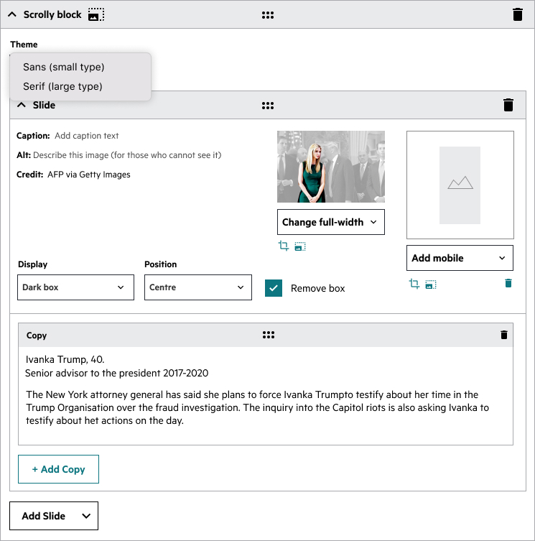Crop the mobile image
The height and width of the screenshot is (541, 535).
[414, 284]
